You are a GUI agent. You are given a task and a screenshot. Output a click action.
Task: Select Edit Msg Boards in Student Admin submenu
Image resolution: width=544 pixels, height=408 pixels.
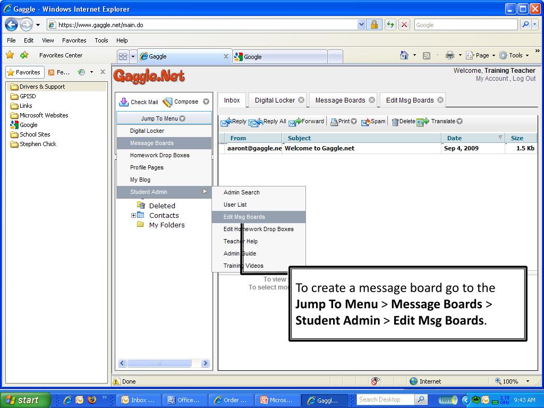[259, 217]
